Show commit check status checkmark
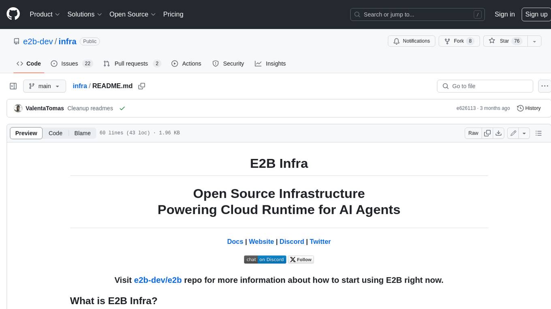The height and width of the screenshot is (309, 551). coord(122,108)
